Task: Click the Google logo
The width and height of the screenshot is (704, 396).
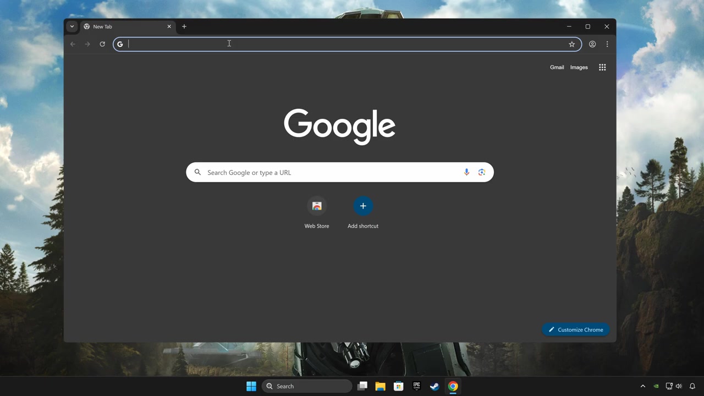Action: (x=339, y=127)
